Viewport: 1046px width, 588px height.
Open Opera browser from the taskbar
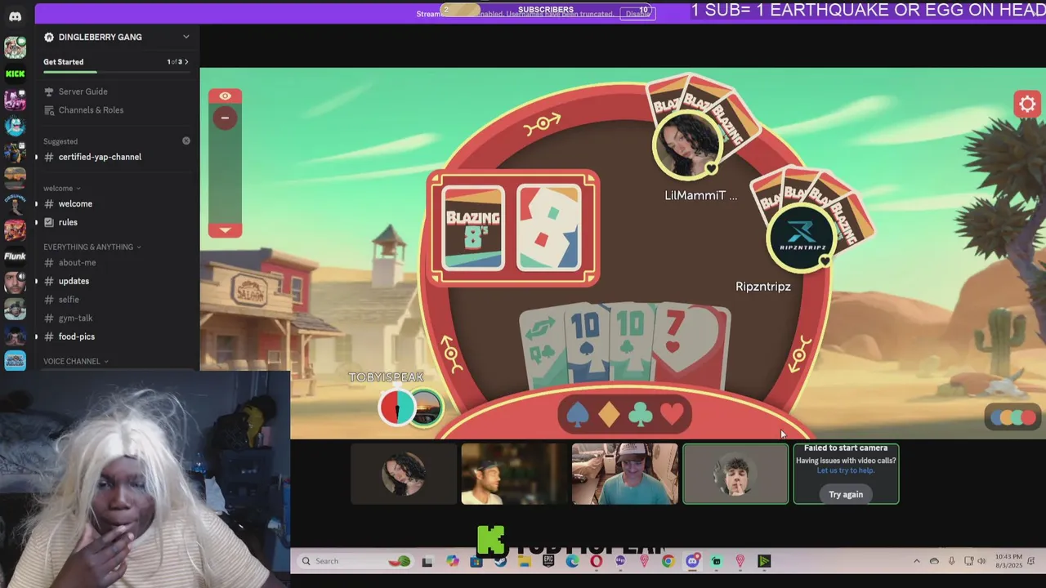point(597,561)
